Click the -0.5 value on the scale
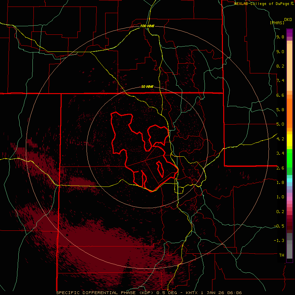The height and width of the screenshot is (295, 295). (x=279, y=226)
